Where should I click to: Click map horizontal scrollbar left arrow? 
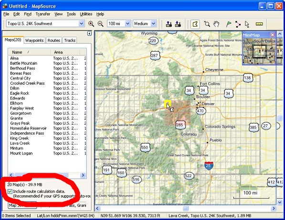[x=97, y=208]
